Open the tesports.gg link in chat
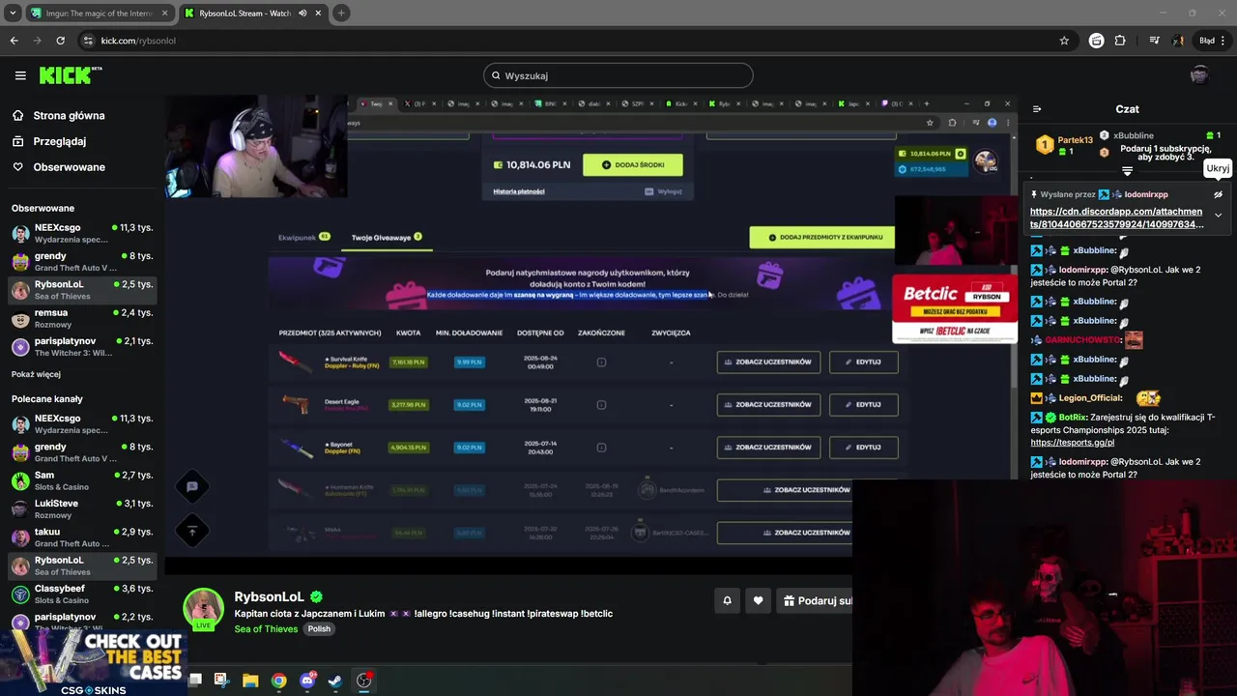 click(x=1072, y=443)
